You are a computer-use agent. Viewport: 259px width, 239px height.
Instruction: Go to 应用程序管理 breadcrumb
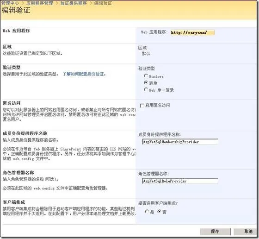coord(40,3)
